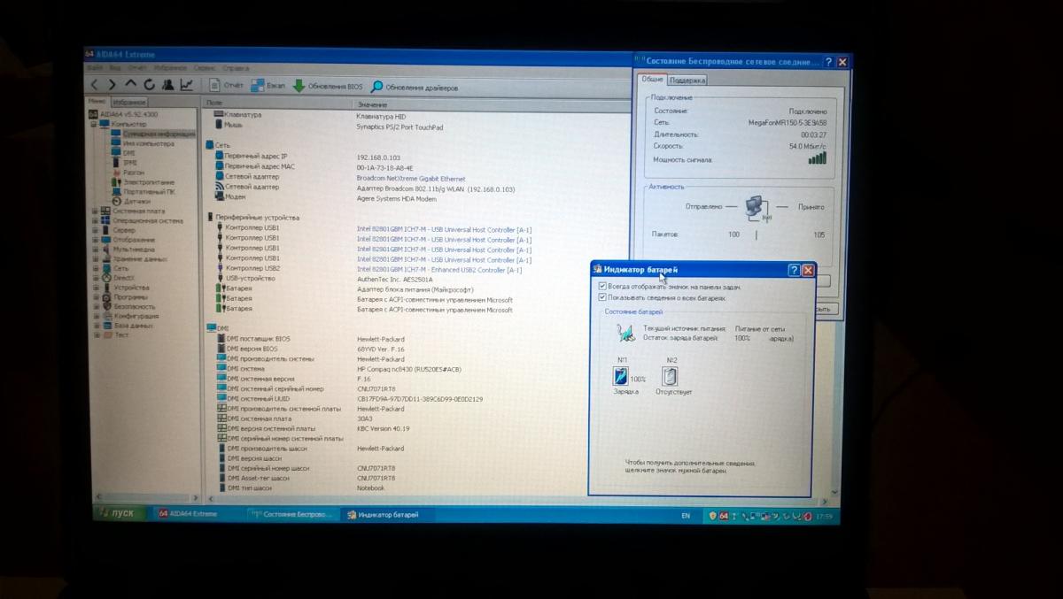Open Избранное menu in menu bar
This screenshot has height=599, width=1063.
[x=170, y=68]
